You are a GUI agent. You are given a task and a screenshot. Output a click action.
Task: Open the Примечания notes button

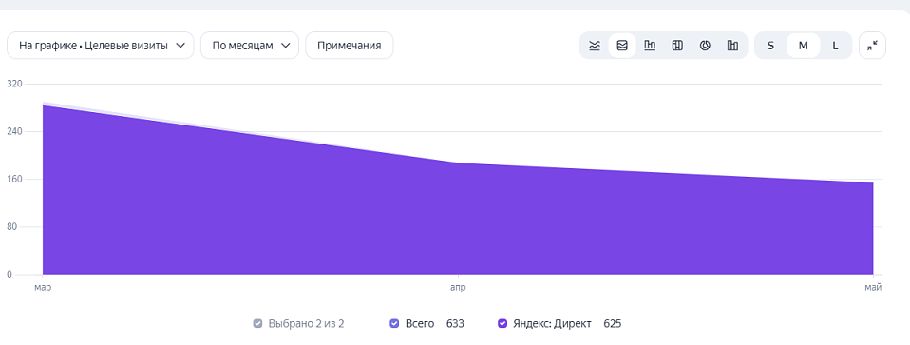350,46
